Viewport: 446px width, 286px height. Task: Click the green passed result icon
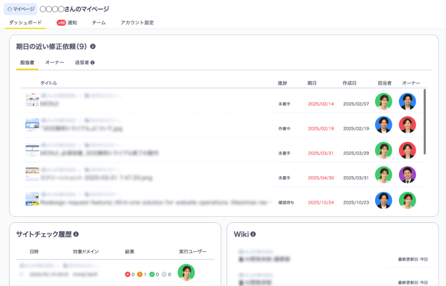(x=152, y=274)
